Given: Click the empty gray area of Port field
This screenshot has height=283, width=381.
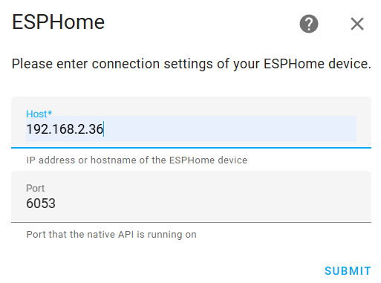Looking at the screenshot, I should point(213,203).
